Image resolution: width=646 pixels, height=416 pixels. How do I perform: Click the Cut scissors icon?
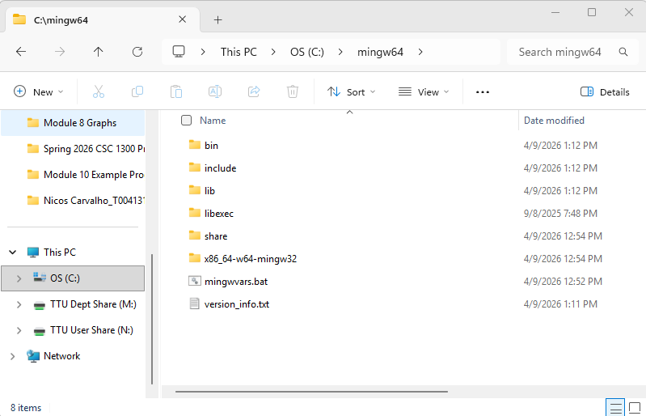[x=99, y=92]
